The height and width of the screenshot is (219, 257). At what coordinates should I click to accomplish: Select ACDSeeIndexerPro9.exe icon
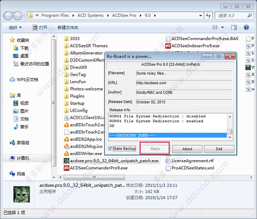[x=168, y=46]
